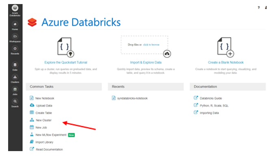
Task: Open the Clusters icon in sidebar
Action: pos(15,77)
